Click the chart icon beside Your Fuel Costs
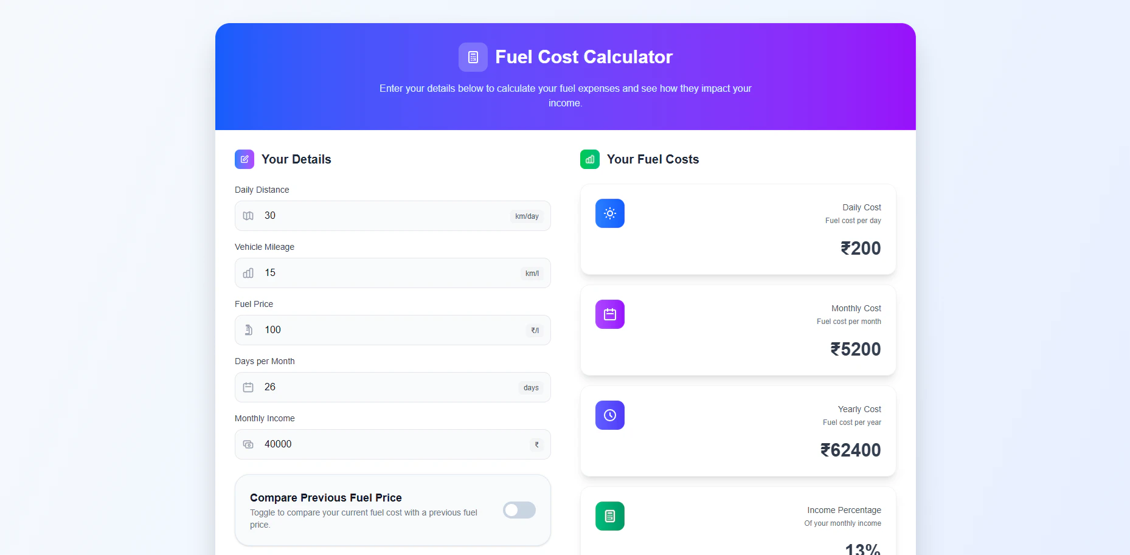This screenshot has height=555, width=1130. click(589, 159)
